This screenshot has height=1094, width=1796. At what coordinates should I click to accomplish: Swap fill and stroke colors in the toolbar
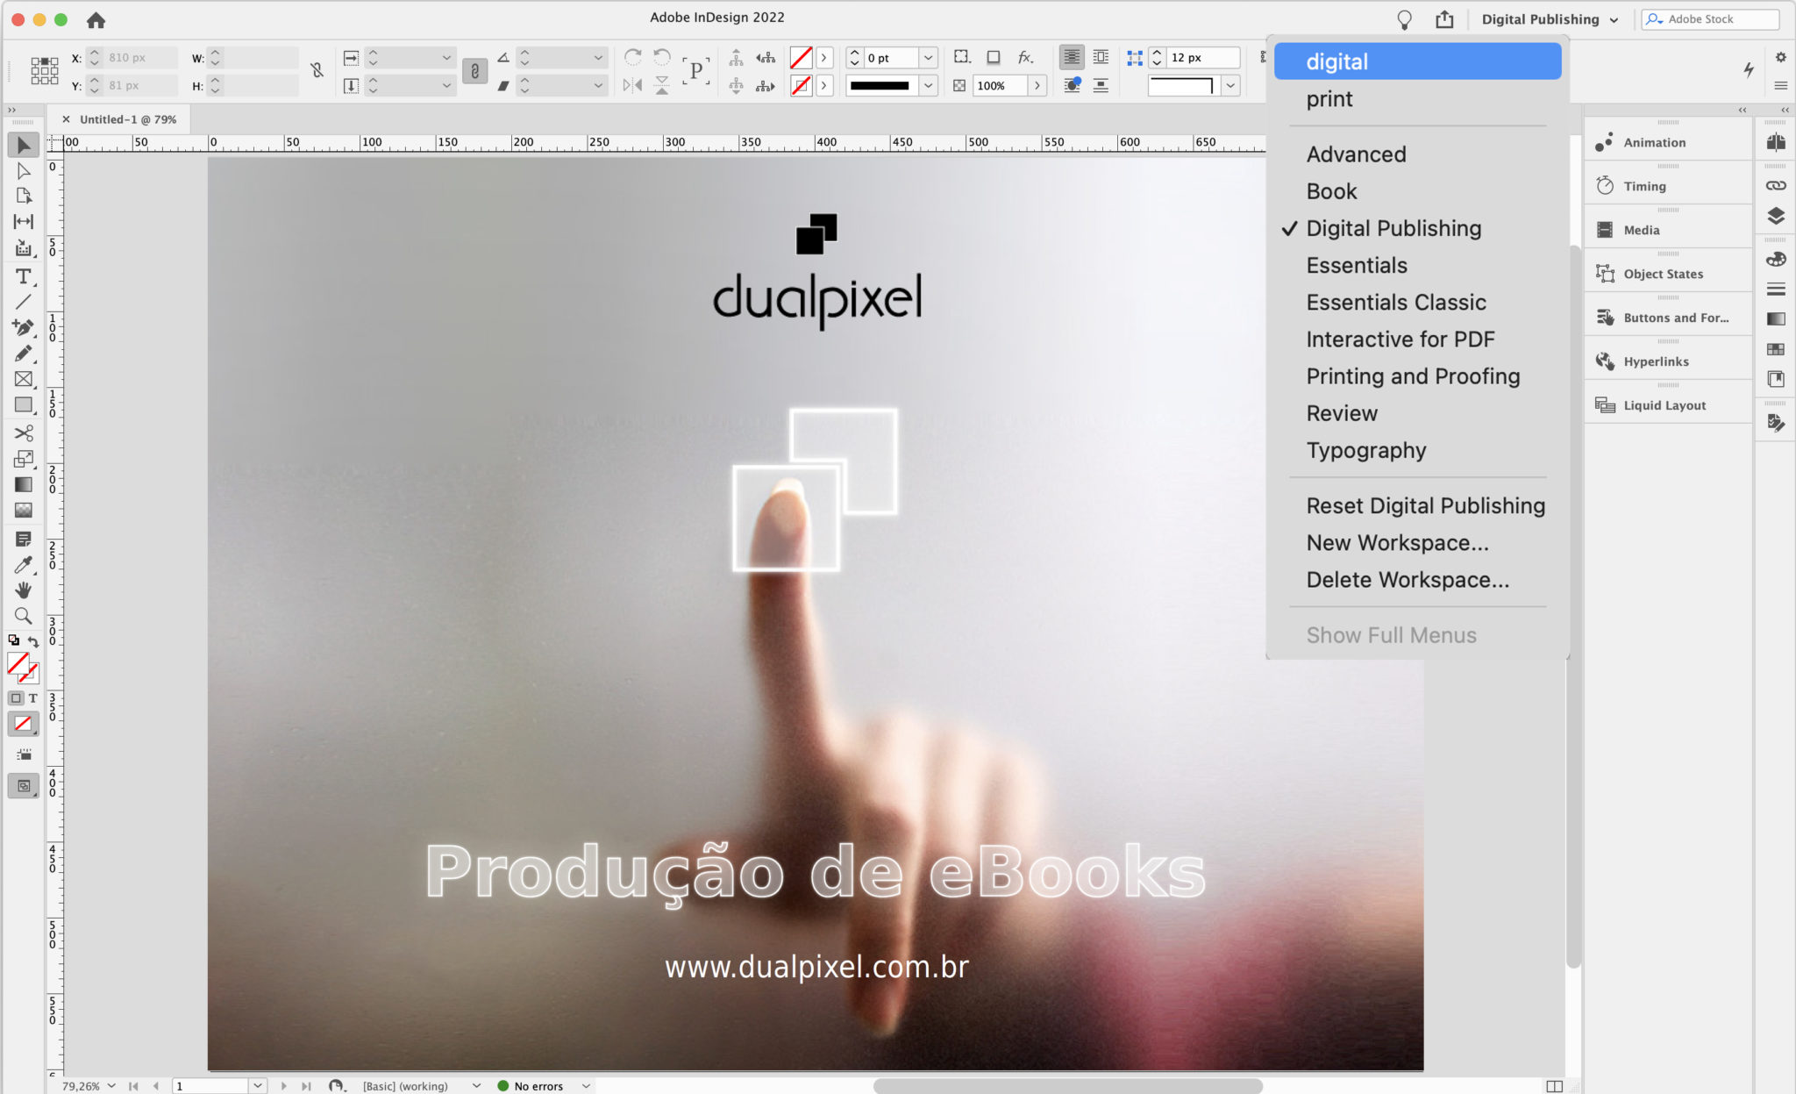pyautogui.click(x=36, y=641)
